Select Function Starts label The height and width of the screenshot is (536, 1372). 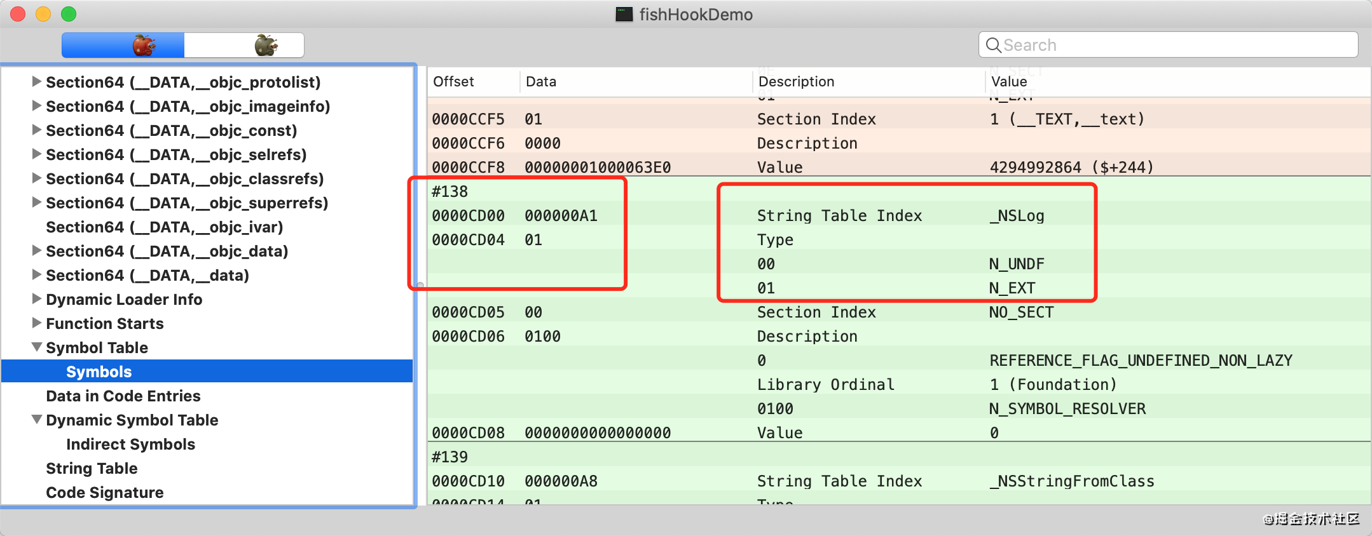tap(105, 323)
